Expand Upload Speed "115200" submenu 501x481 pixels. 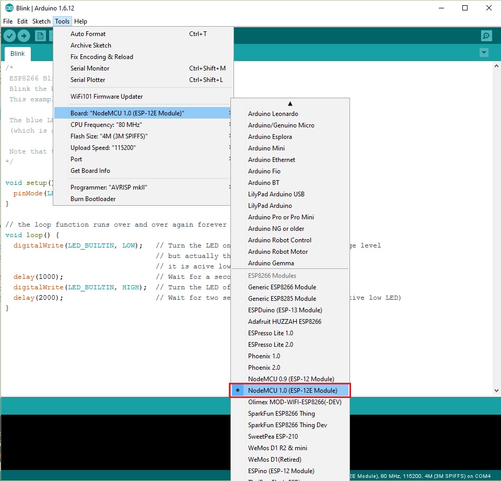[143, 148]
